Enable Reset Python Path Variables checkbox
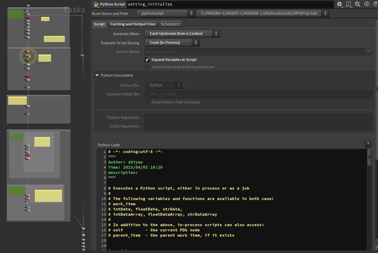 pos(147,102)
